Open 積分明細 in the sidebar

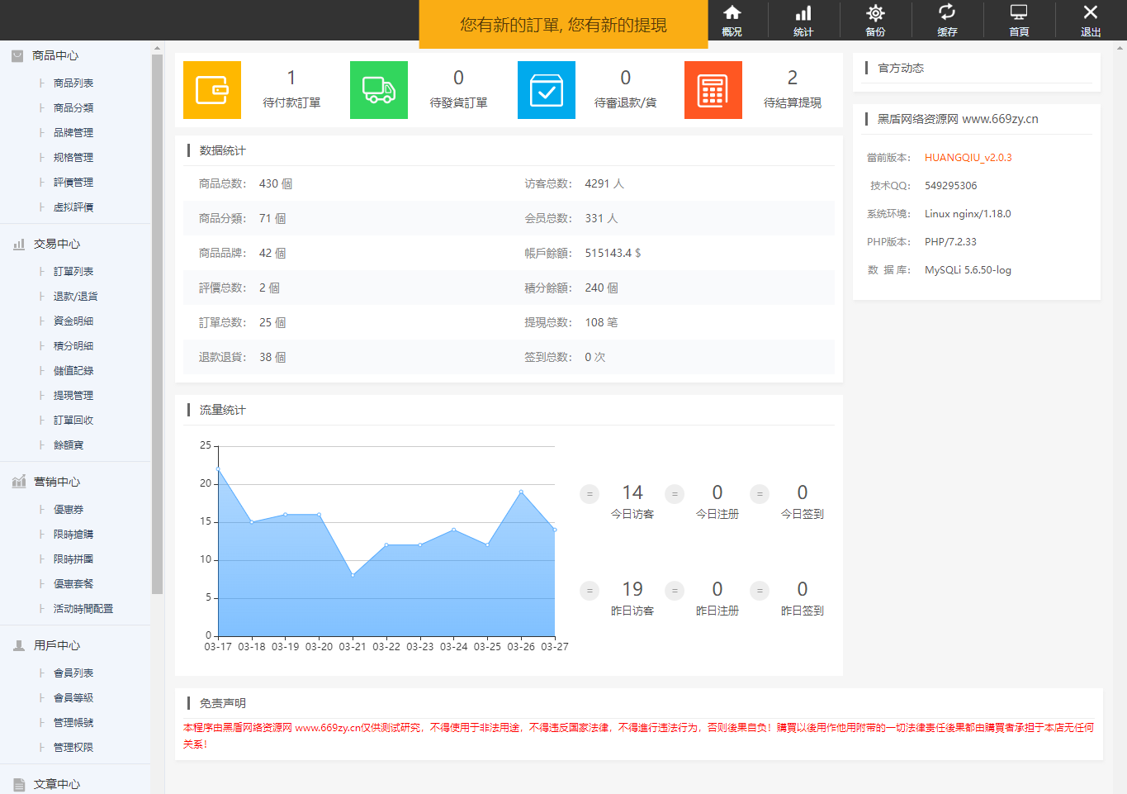coord(73,346)
